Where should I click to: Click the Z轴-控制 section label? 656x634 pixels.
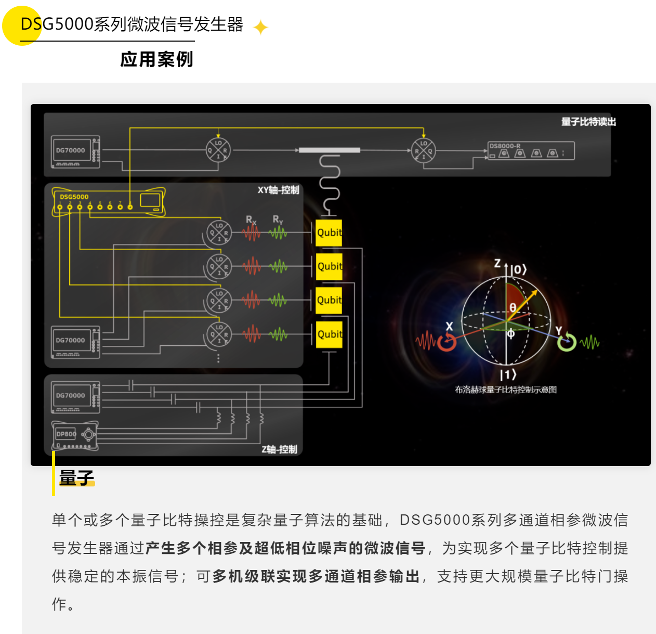(279, 449)
